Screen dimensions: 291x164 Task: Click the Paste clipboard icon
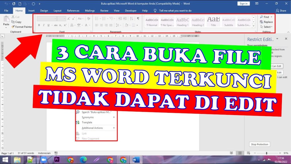[x=6, y=19]
